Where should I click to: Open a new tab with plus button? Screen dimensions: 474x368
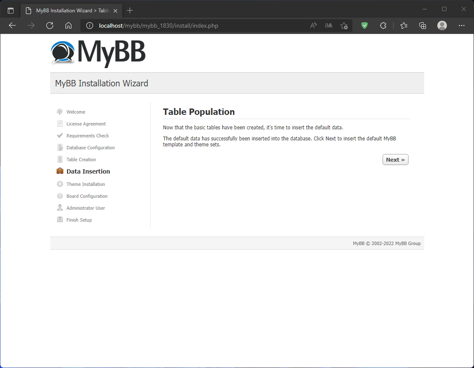pyautogui.click(x=130, y=11)
